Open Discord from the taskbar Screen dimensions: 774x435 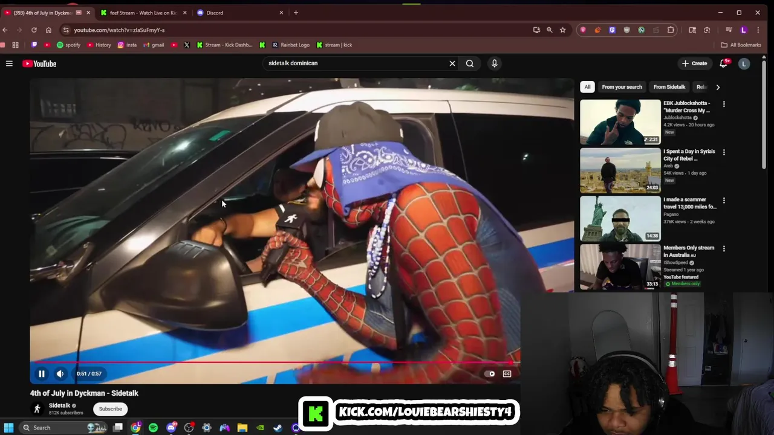tap(171, 428)
